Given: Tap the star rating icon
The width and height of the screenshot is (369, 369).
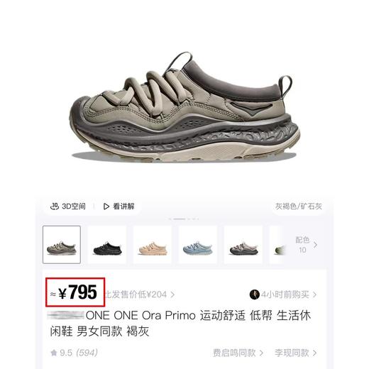Looking at the screenshot, I should [x=54, y=353].
